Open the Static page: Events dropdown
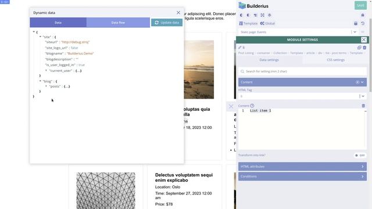372x209 pixels. click(298, 32)
